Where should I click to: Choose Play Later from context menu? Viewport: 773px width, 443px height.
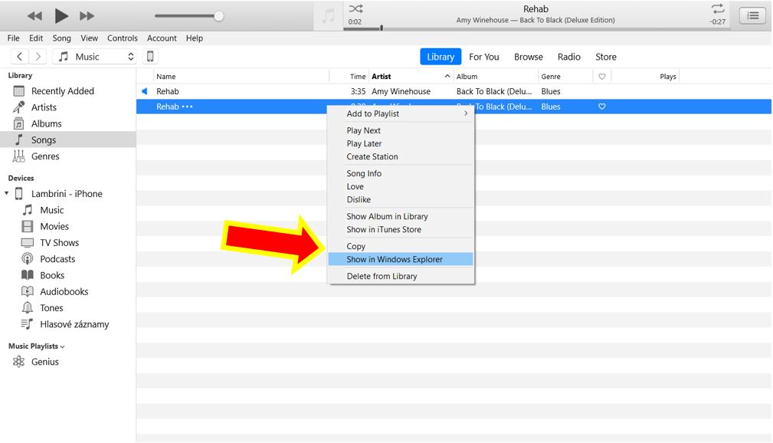point(401,143)
